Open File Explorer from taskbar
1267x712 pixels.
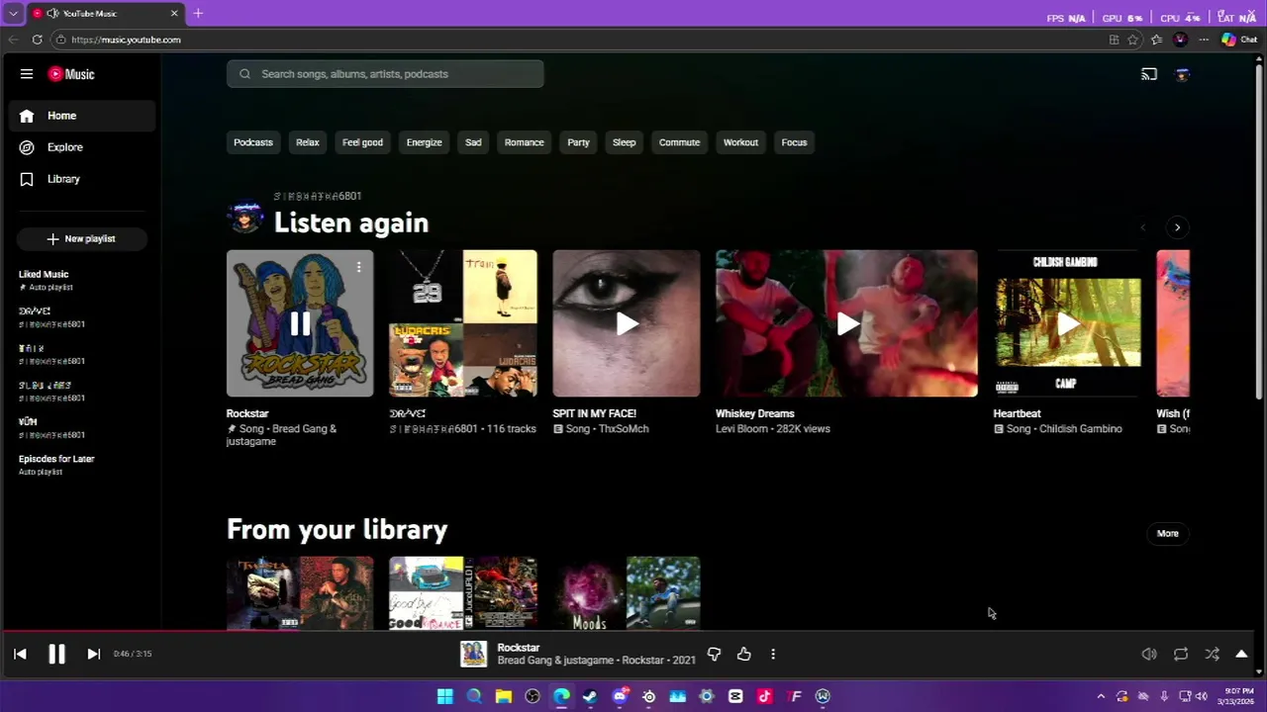pyautogui.click(x=503, y=696)
